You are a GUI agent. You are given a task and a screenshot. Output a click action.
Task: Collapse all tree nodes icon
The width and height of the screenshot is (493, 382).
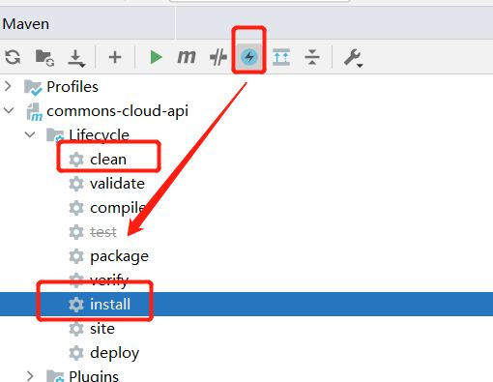click(x=312, y=57)
